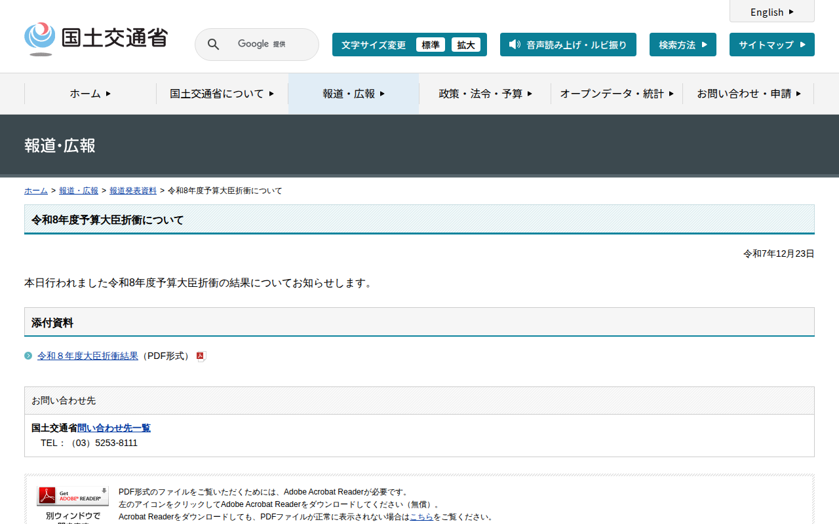Click the round bullet icon before 令和８年度大臣折衝結果

(28, 356)
